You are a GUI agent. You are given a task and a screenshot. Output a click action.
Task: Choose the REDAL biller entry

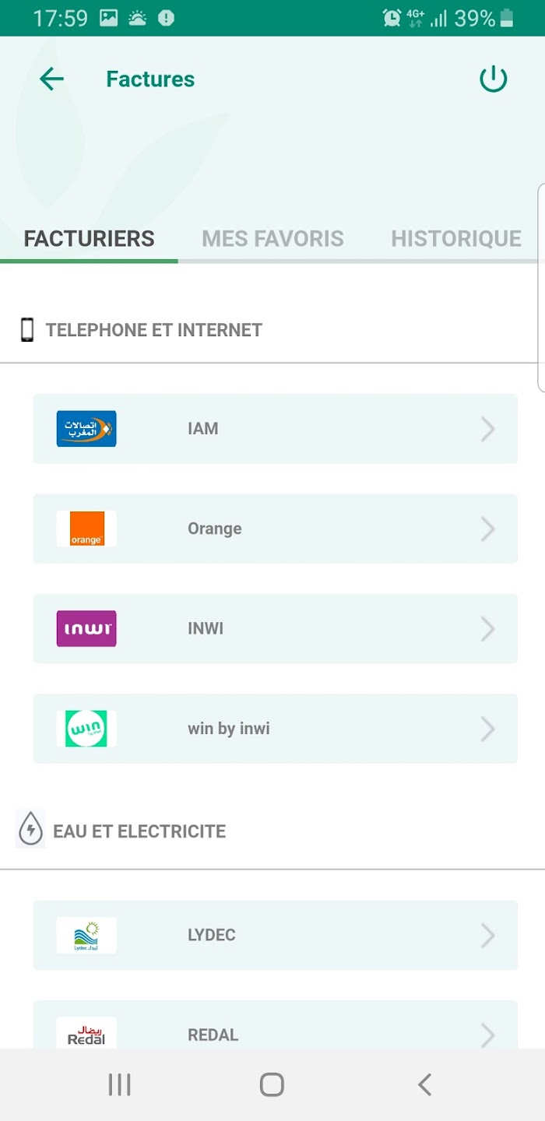click(276, 1024)
